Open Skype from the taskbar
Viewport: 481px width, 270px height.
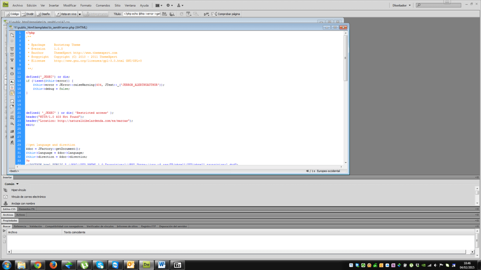point(100,265)
